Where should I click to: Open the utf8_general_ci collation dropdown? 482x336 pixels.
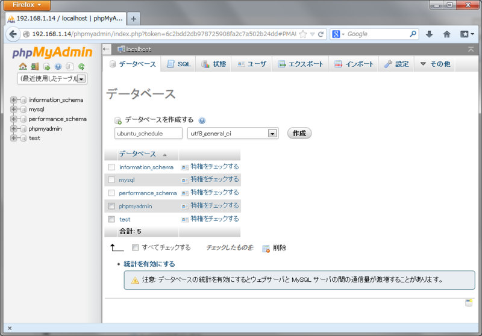click(233, 133)
